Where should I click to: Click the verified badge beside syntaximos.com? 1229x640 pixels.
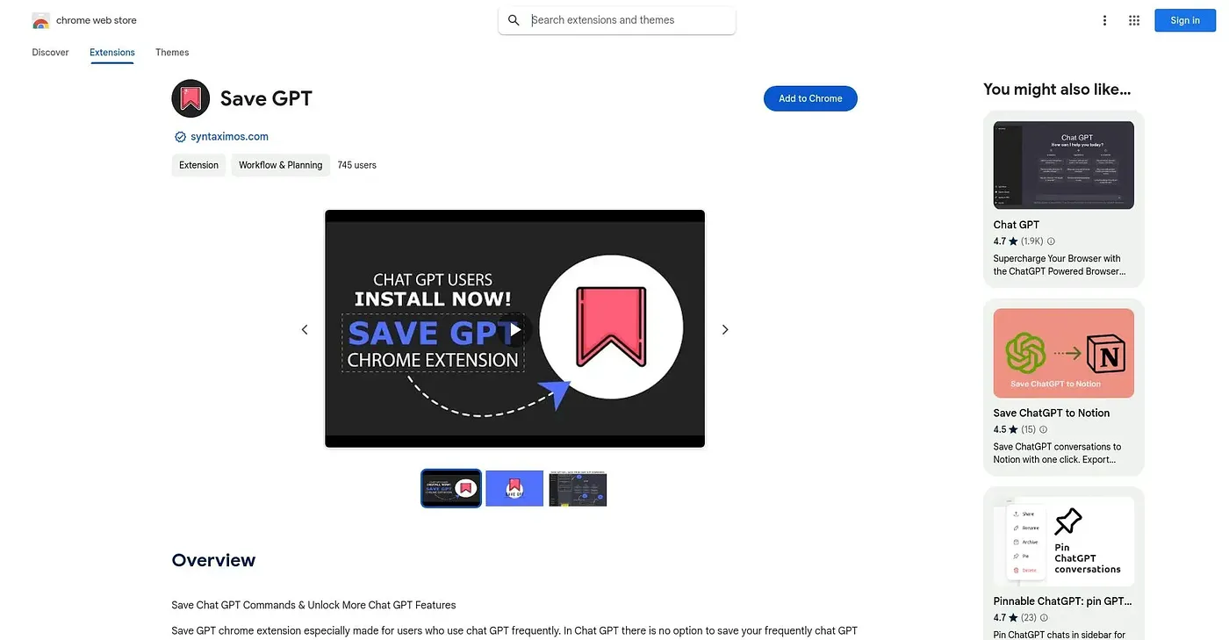click(180, 137)
